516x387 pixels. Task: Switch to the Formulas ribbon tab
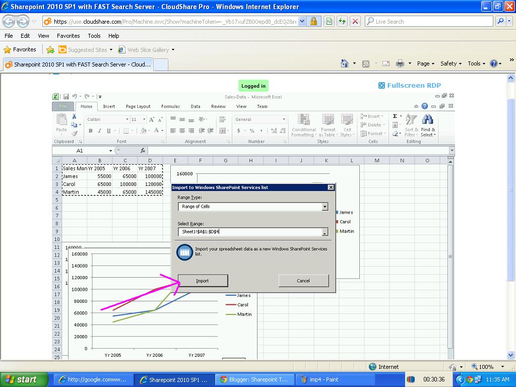pyautogui.click(x=170, y=106)
